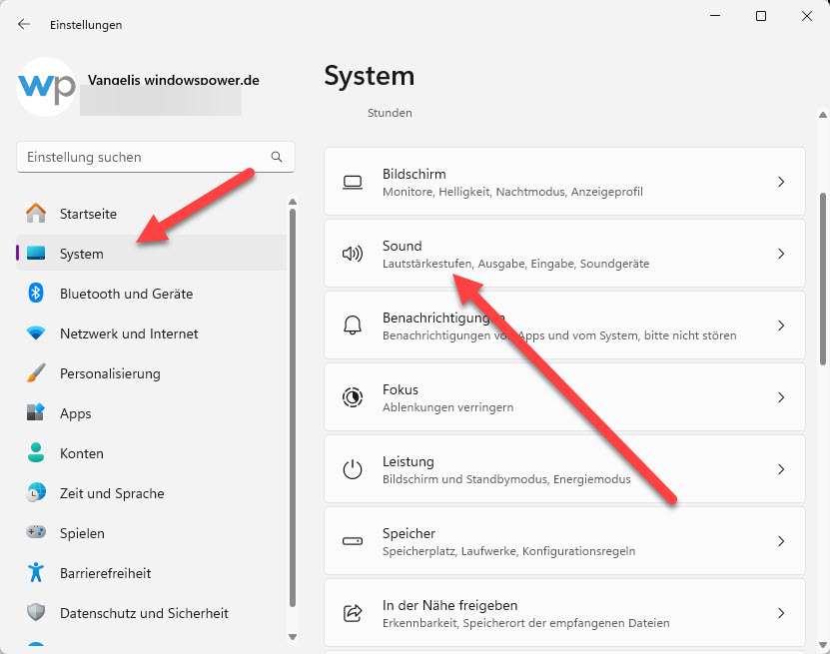Click the Apps icon in sidebar
830x654 pixels.
[36, 412]
